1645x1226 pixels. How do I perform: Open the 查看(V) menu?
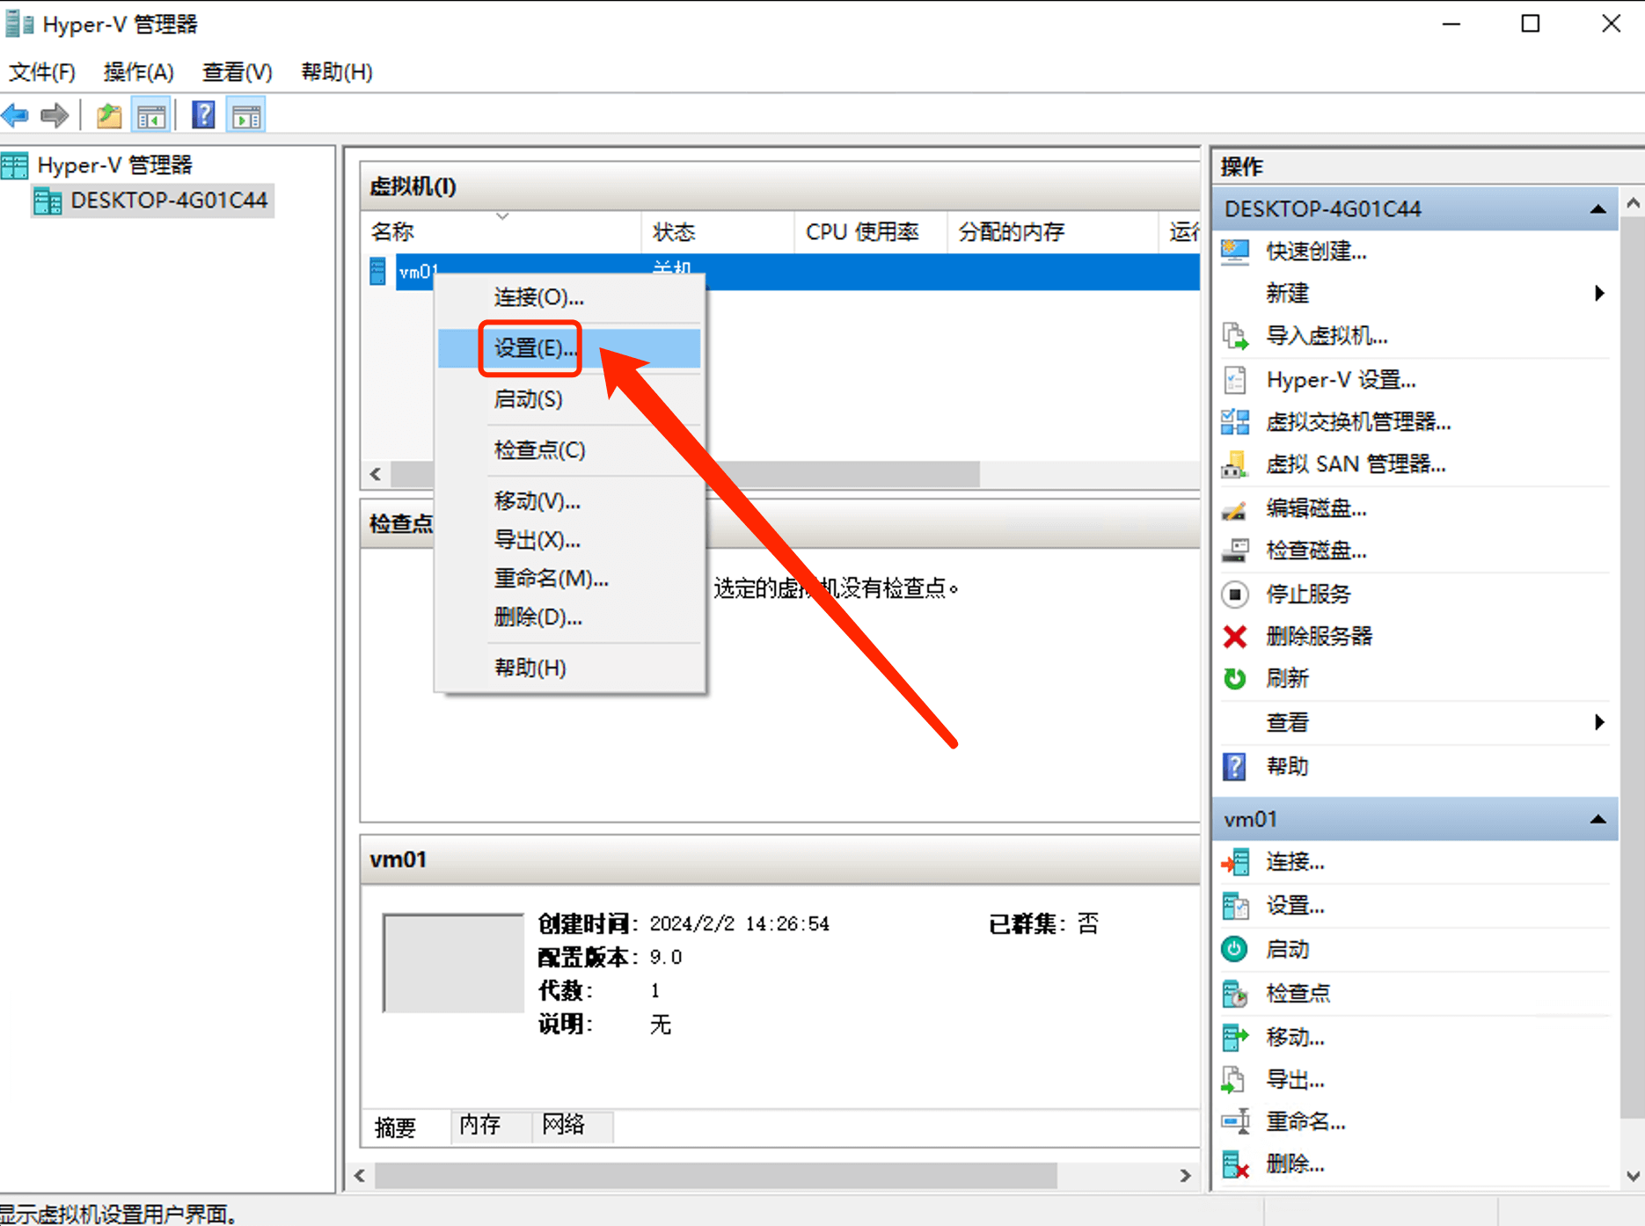(238, 72)
